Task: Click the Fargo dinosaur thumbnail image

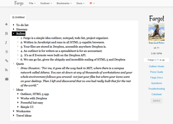Action: click(x=156, y=32)
